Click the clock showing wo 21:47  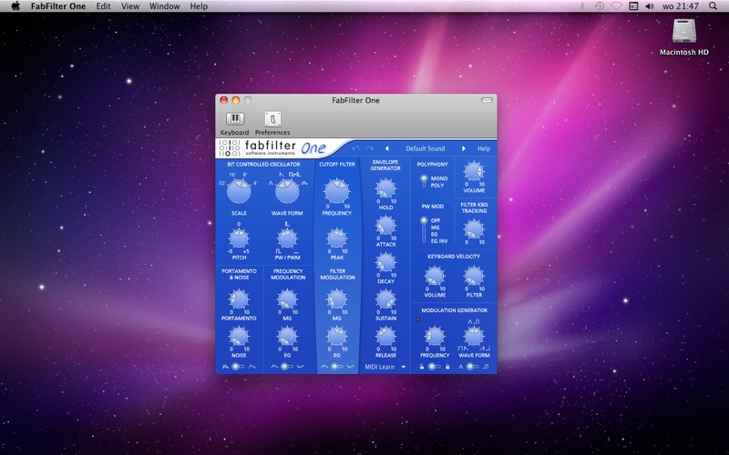tap(681, 6)
